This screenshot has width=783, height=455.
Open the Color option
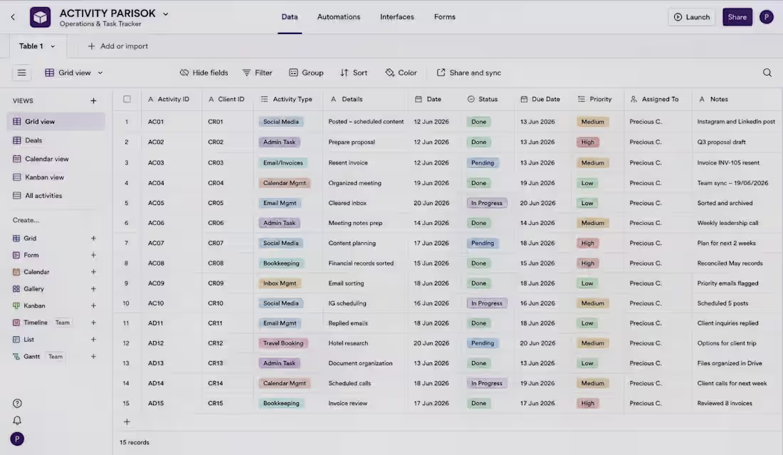(x=401, y=73)
